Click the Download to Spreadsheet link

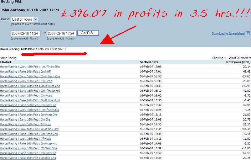click(x=229, y=33)
